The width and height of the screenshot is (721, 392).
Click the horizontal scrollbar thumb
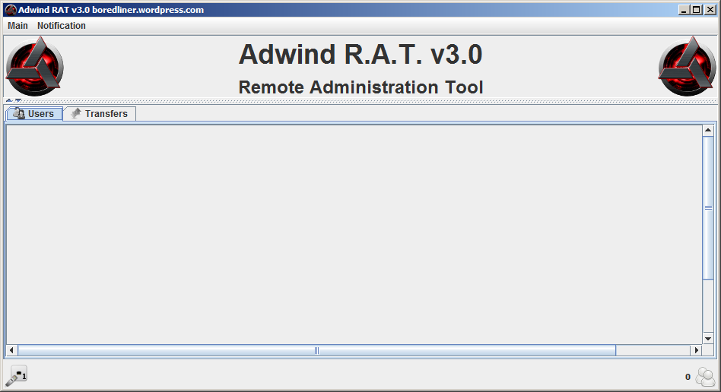(x=316, y=350)
